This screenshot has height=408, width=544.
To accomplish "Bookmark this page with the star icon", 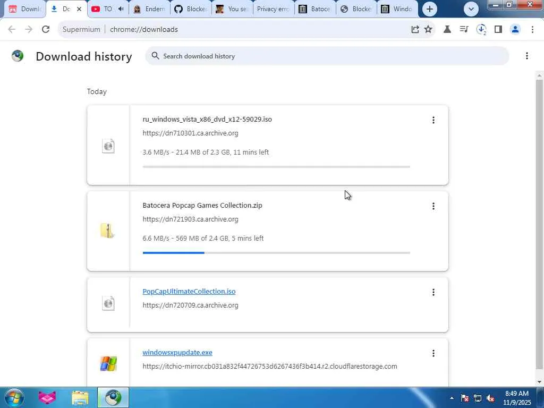I will (x=429, y=30).
